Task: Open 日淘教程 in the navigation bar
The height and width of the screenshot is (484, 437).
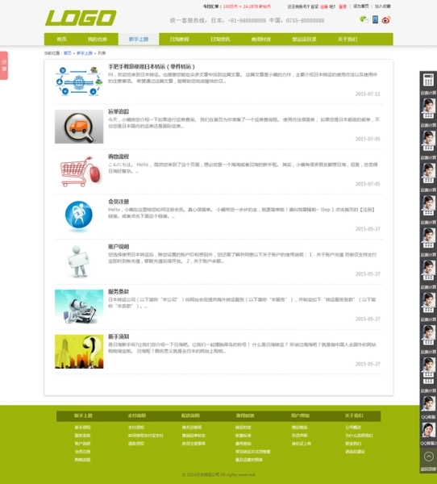Action: point(179,40)
